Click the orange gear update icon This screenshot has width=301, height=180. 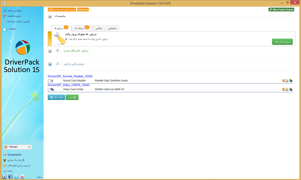click(x=5, y=165)
